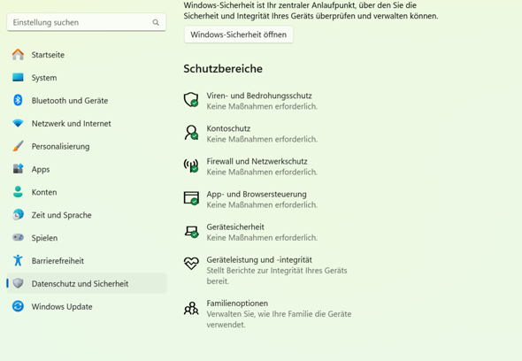The width and height of the screenshot is (522, 361).
Task: Click status text under Kontoschutz
Action: click(x=262, y=139)
